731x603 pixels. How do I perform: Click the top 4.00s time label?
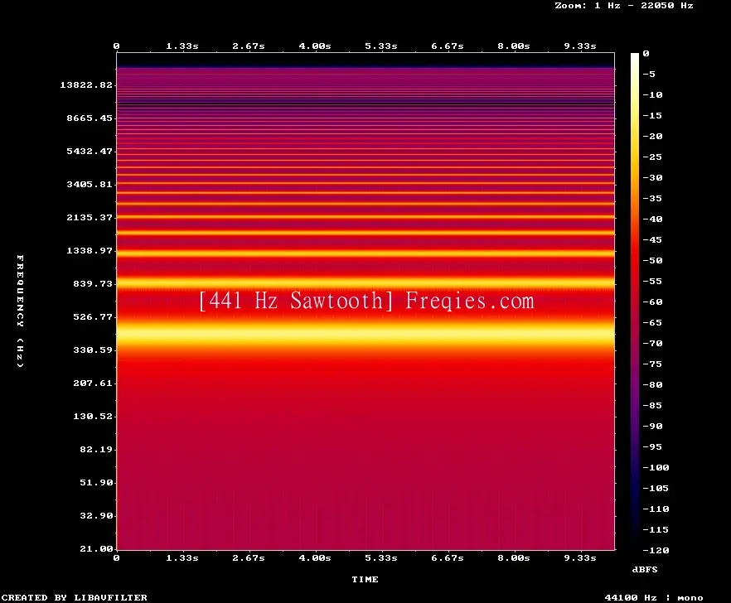315,46
